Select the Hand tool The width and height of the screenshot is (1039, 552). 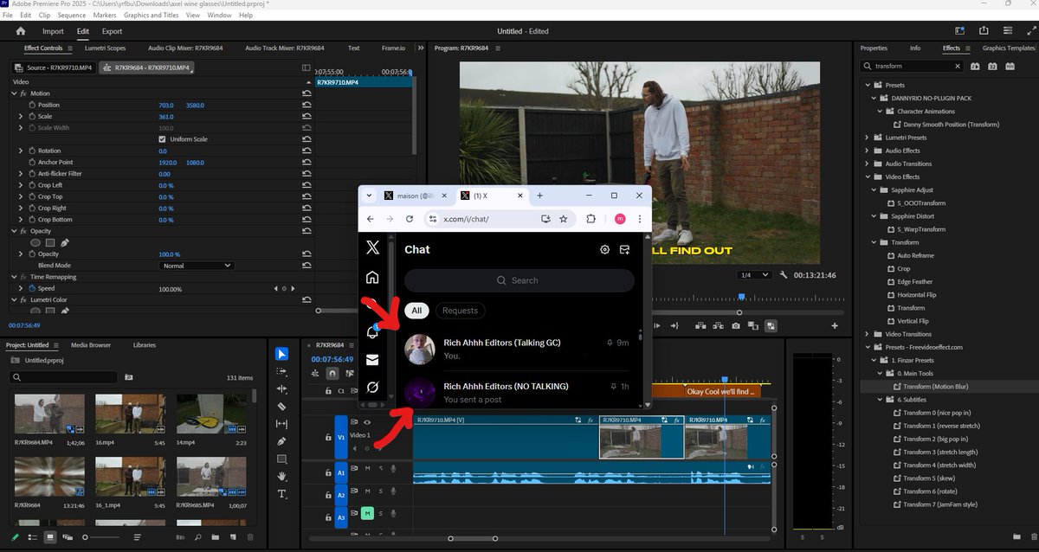(281, 477)
